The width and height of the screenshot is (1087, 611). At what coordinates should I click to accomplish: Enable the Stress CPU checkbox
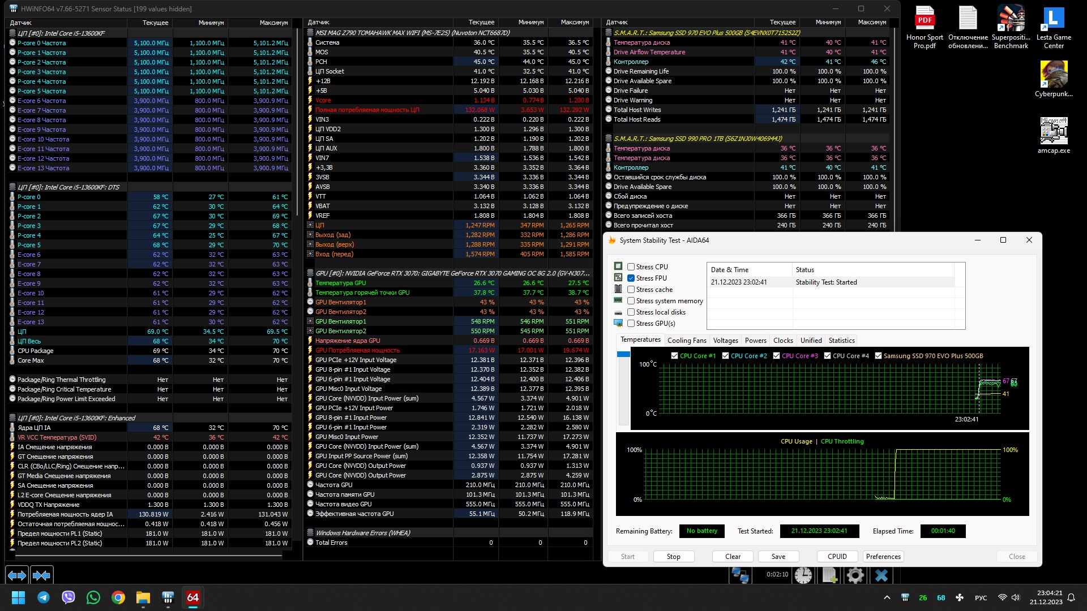click(x=631, y=267)
